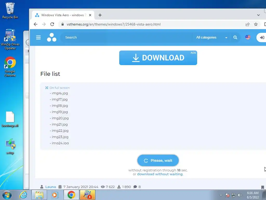Screen dimensions: 266x200
Task: Launch WinZip Driver Updater desktop shortcut
Action: [x=10, y=40]
